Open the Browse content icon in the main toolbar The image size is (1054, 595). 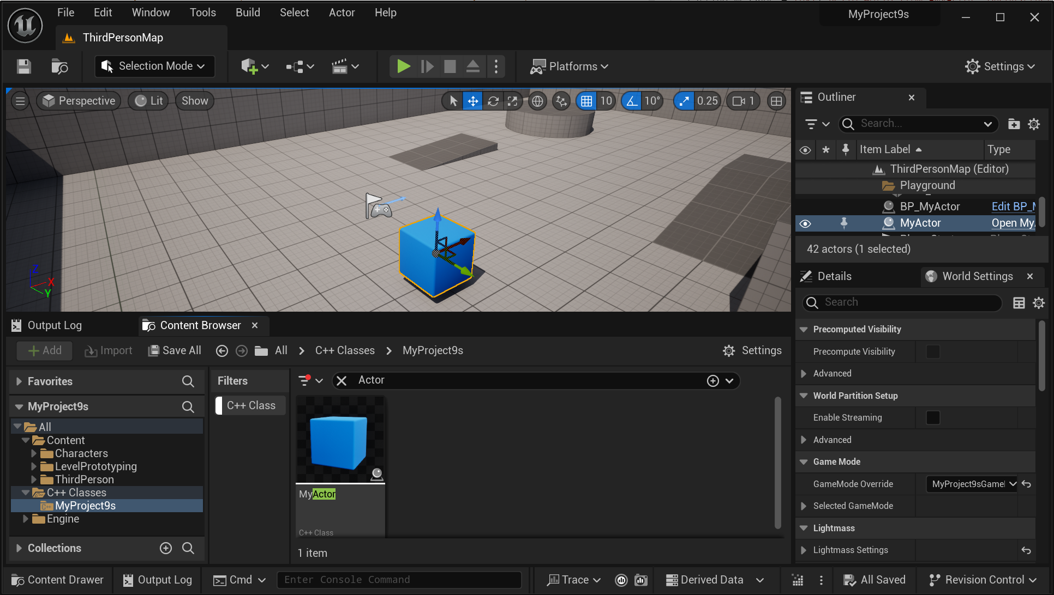click(x=59, y=66)
